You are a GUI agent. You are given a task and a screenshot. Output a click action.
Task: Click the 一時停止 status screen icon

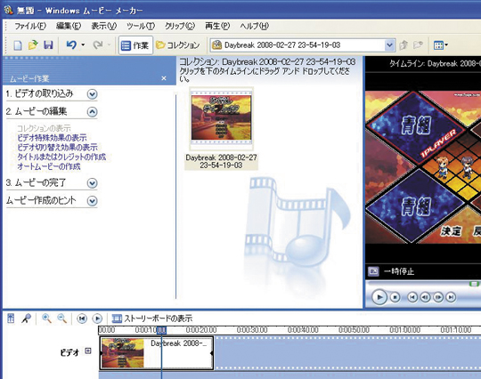(x=373, y=271)
